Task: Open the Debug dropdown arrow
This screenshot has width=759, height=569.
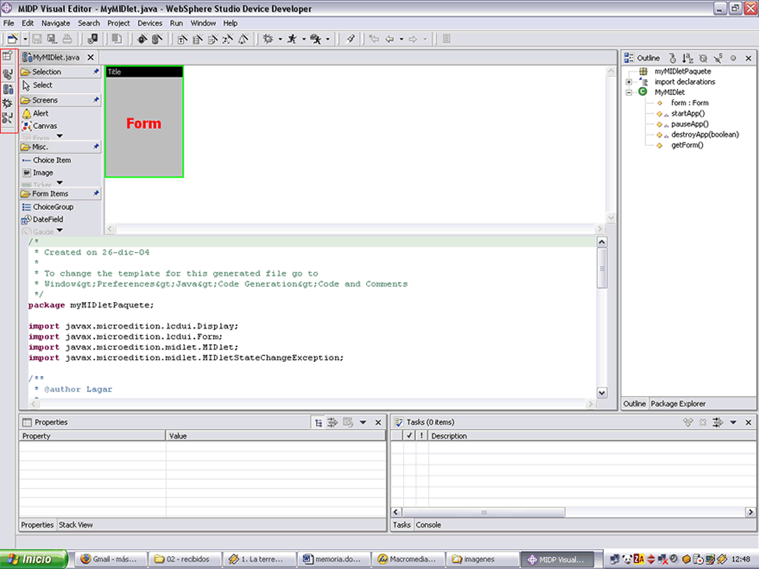Action: (281, 40)
